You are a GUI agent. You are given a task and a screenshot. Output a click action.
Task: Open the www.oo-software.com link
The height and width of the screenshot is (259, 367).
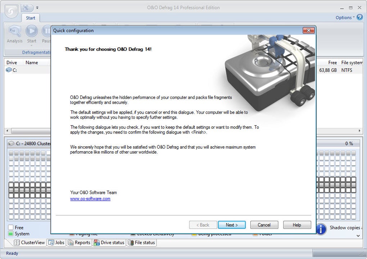(90, 199)
